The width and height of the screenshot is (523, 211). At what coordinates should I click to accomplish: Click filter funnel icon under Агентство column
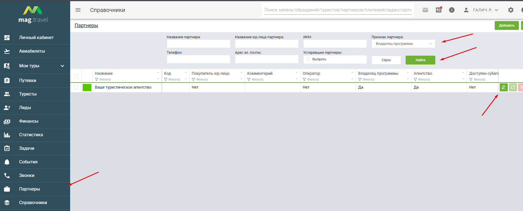415,79
